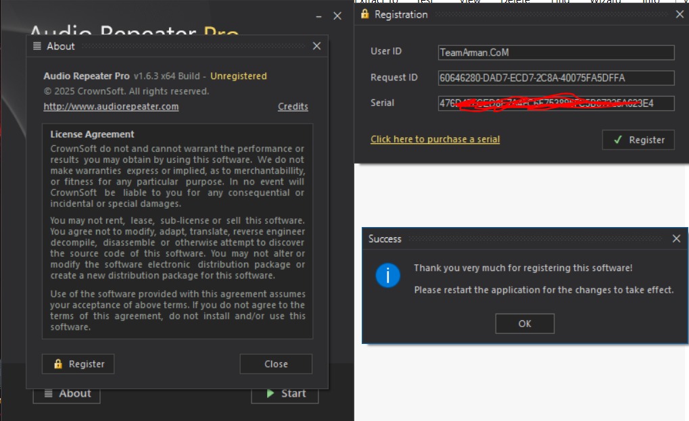Click the 'Thank you very much' message

(523, 268)
